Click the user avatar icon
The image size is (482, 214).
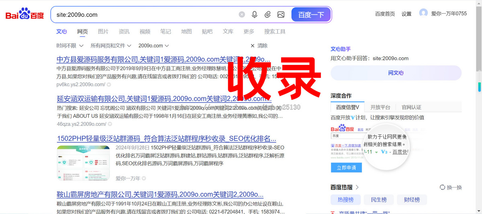423,13
